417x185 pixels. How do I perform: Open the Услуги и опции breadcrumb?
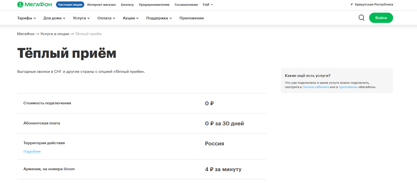[x=54, y=34]
